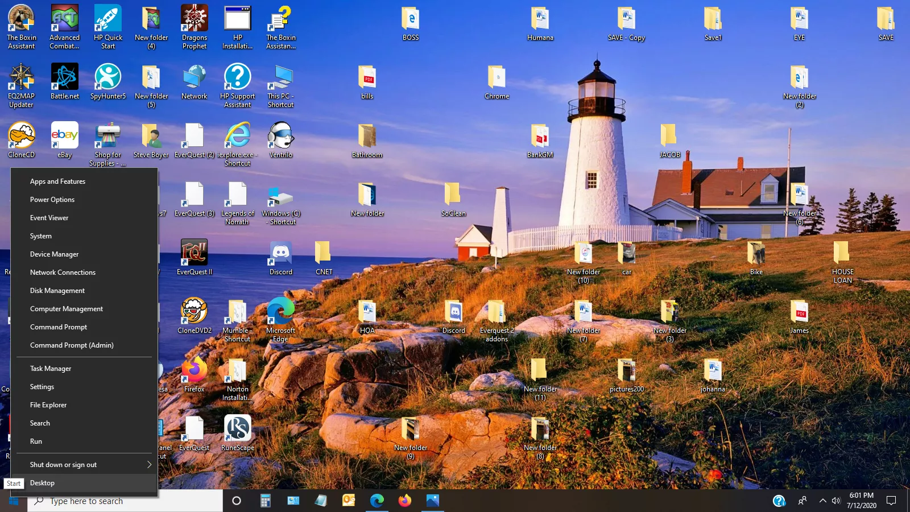The height and width of the screenshot is (512, 910).
Task: Open the EverQuest II shortcut
Action: pos(194,253)
